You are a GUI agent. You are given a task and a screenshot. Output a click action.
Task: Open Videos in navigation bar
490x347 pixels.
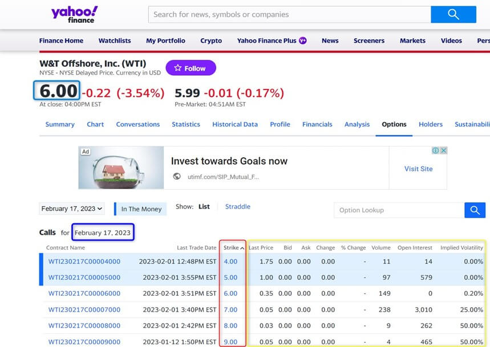tap(451, 40)
